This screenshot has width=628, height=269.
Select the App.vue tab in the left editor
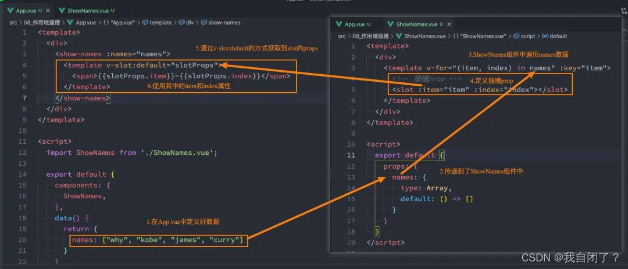(27, 10)
